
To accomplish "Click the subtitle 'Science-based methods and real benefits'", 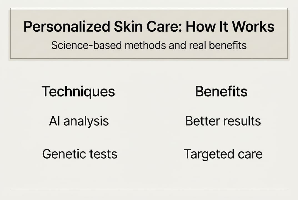I will (149, 45).
